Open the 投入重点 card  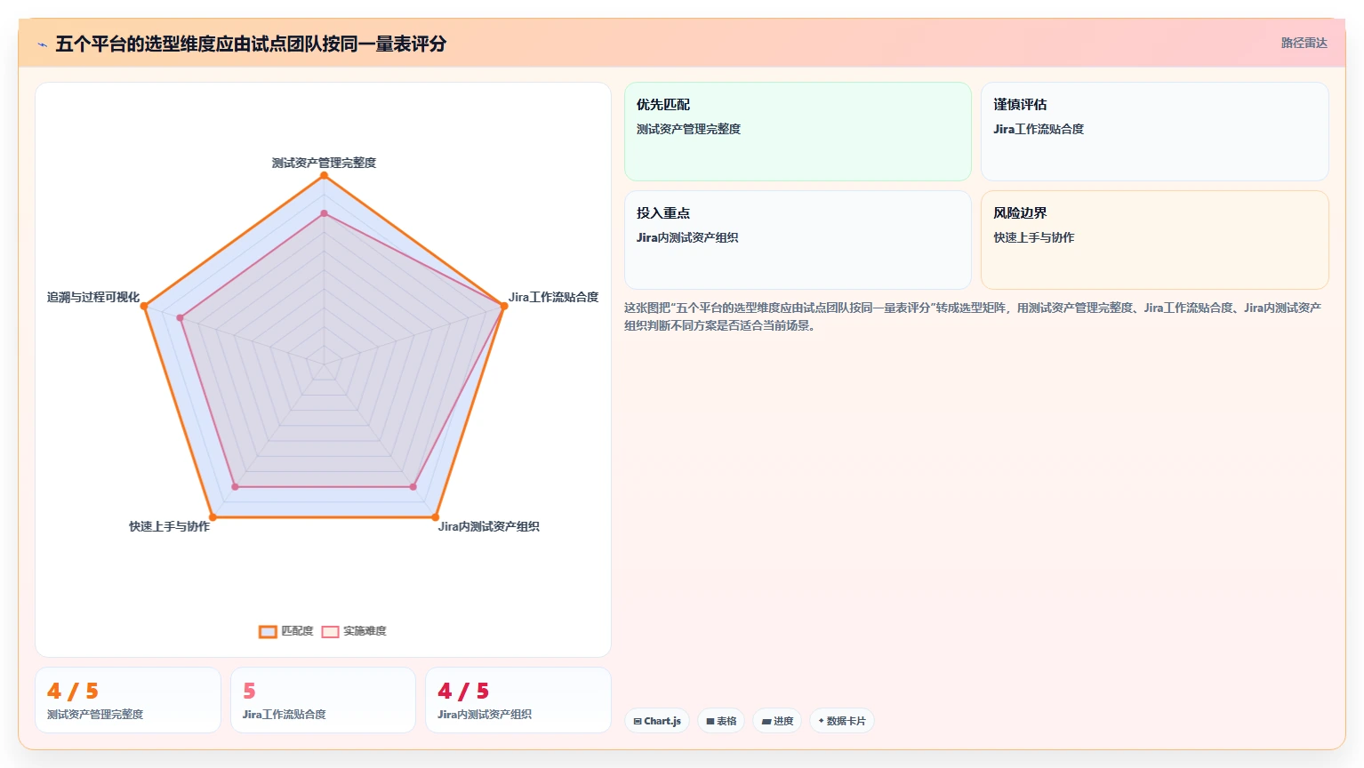(798, 240)
